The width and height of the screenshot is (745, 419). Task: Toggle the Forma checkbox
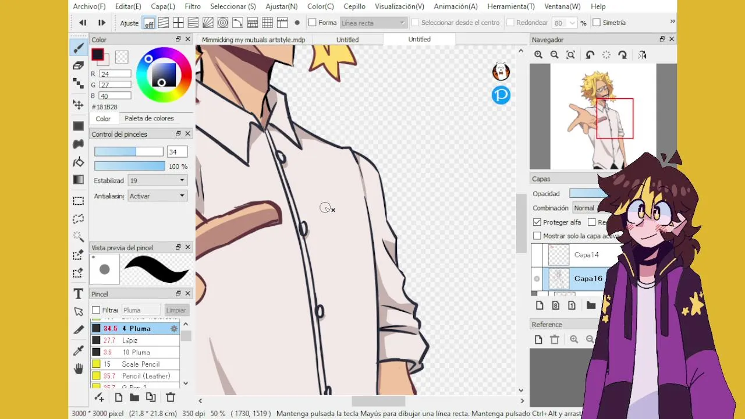tap(313, 23)
